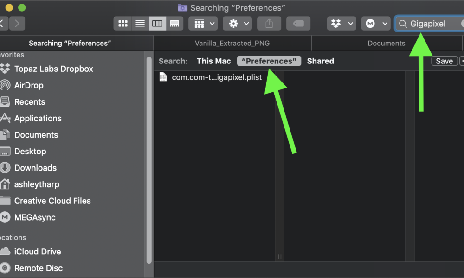Open Recents in the sidebar
Screen dimensions: 464x278
tap(30, 102)
